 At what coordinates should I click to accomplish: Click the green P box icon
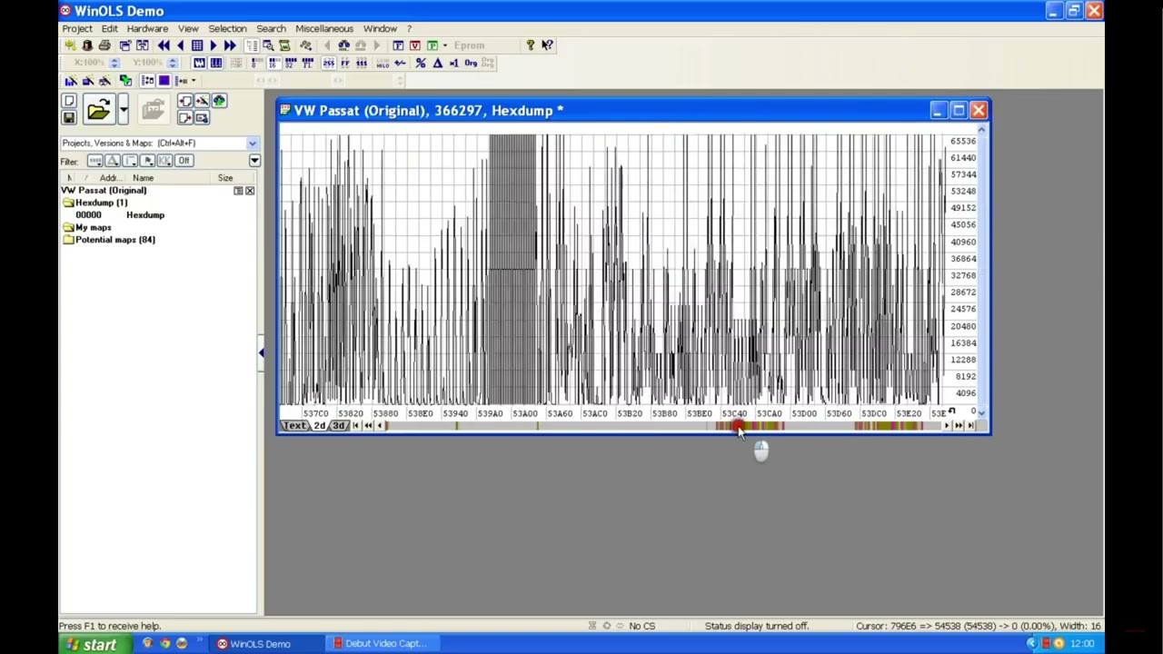pyautogui.click(x=432, y=45)
